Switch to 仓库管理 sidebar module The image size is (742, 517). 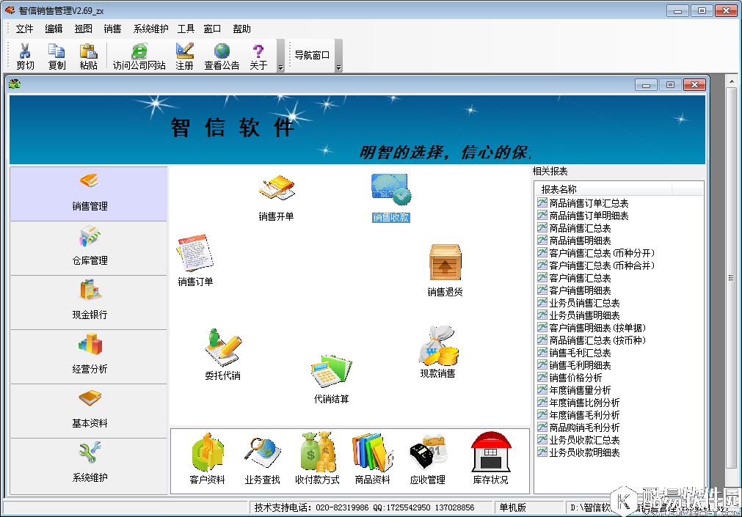click(89, 248)
